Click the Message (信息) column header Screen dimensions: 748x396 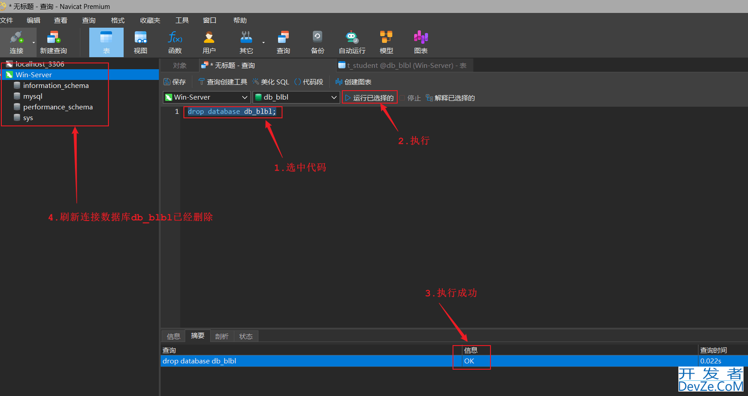tap(580, 350)
